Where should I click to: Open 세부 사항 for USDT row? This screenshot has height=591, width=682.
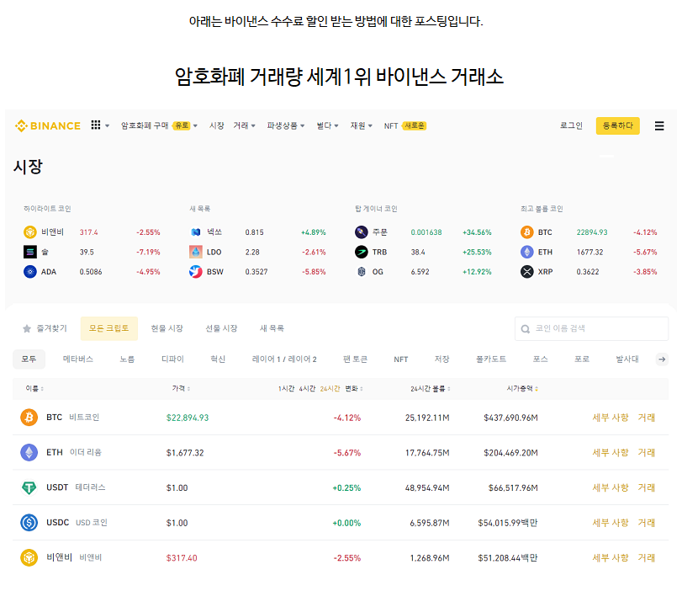tap(611, 487)
